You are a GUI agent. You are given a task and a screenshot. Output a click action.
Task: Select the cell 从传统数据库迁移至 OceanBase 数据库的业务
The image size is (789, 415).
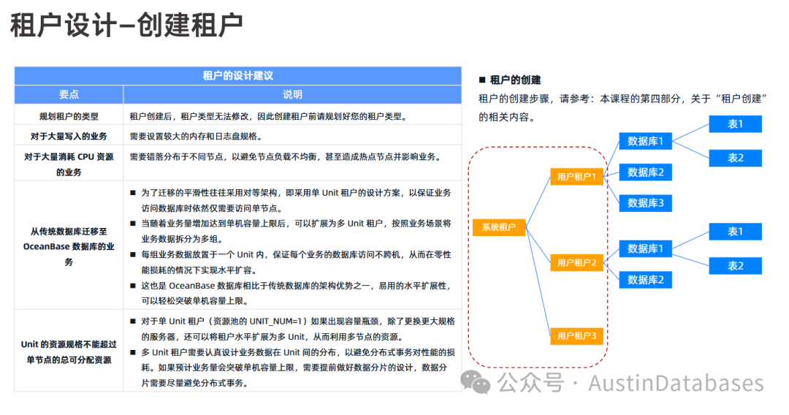[69, 246]
